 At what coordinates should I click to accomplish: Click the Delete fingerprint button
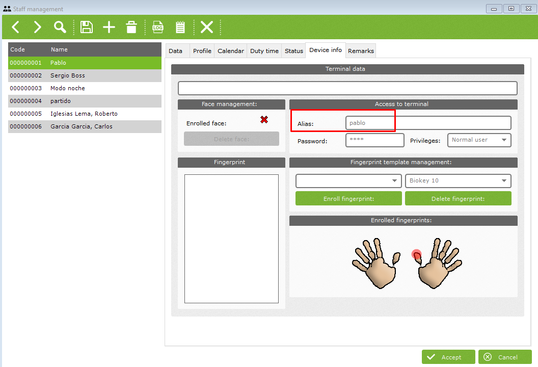coord(458,198)
